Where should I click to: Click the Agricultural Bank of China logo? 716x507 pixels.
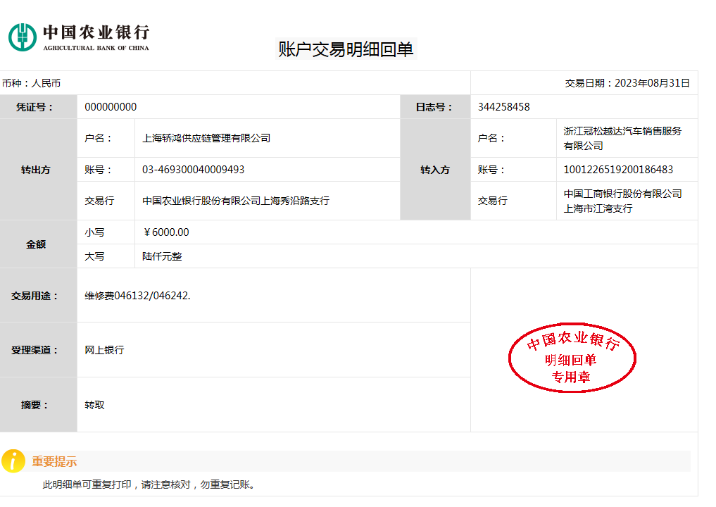pyautogui.click(x=78, y=37)
